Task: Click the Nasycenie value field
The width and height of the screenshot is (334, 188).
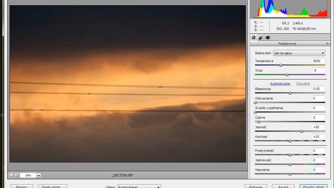Action: (x=318, y=170)
